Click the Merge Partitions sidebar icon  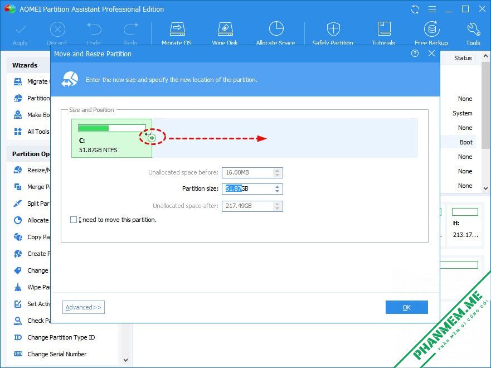click(18, 187)
